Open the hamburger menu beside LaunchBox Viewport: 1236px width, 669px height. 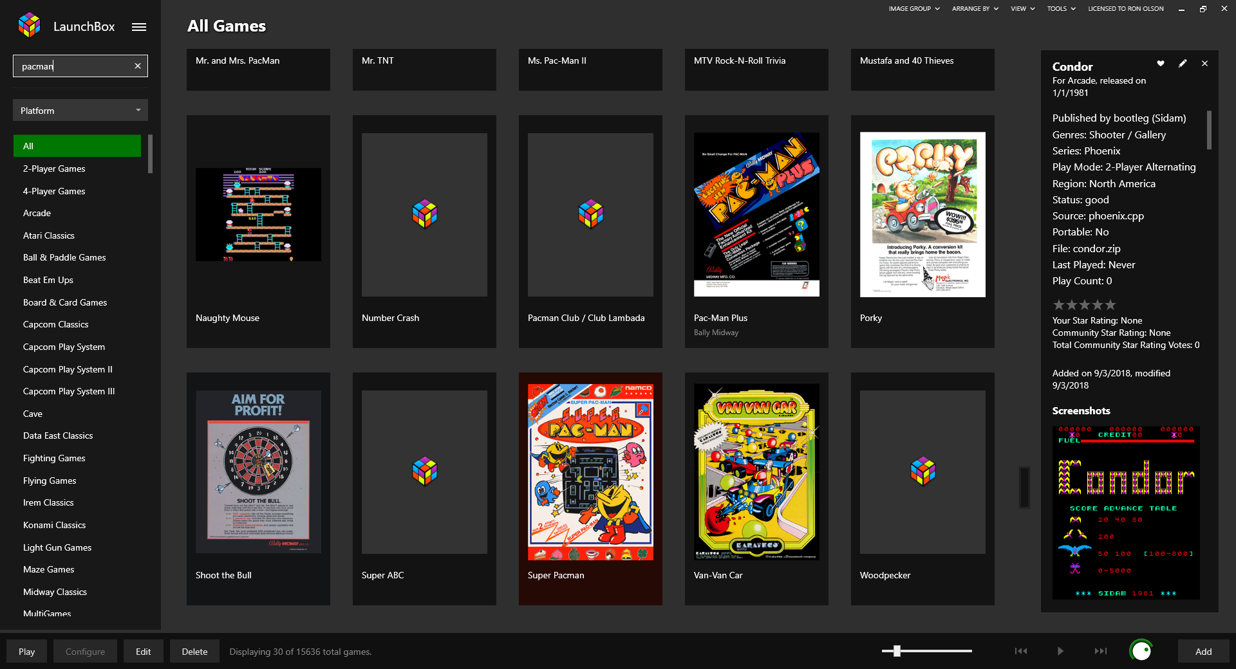(139, 27)
